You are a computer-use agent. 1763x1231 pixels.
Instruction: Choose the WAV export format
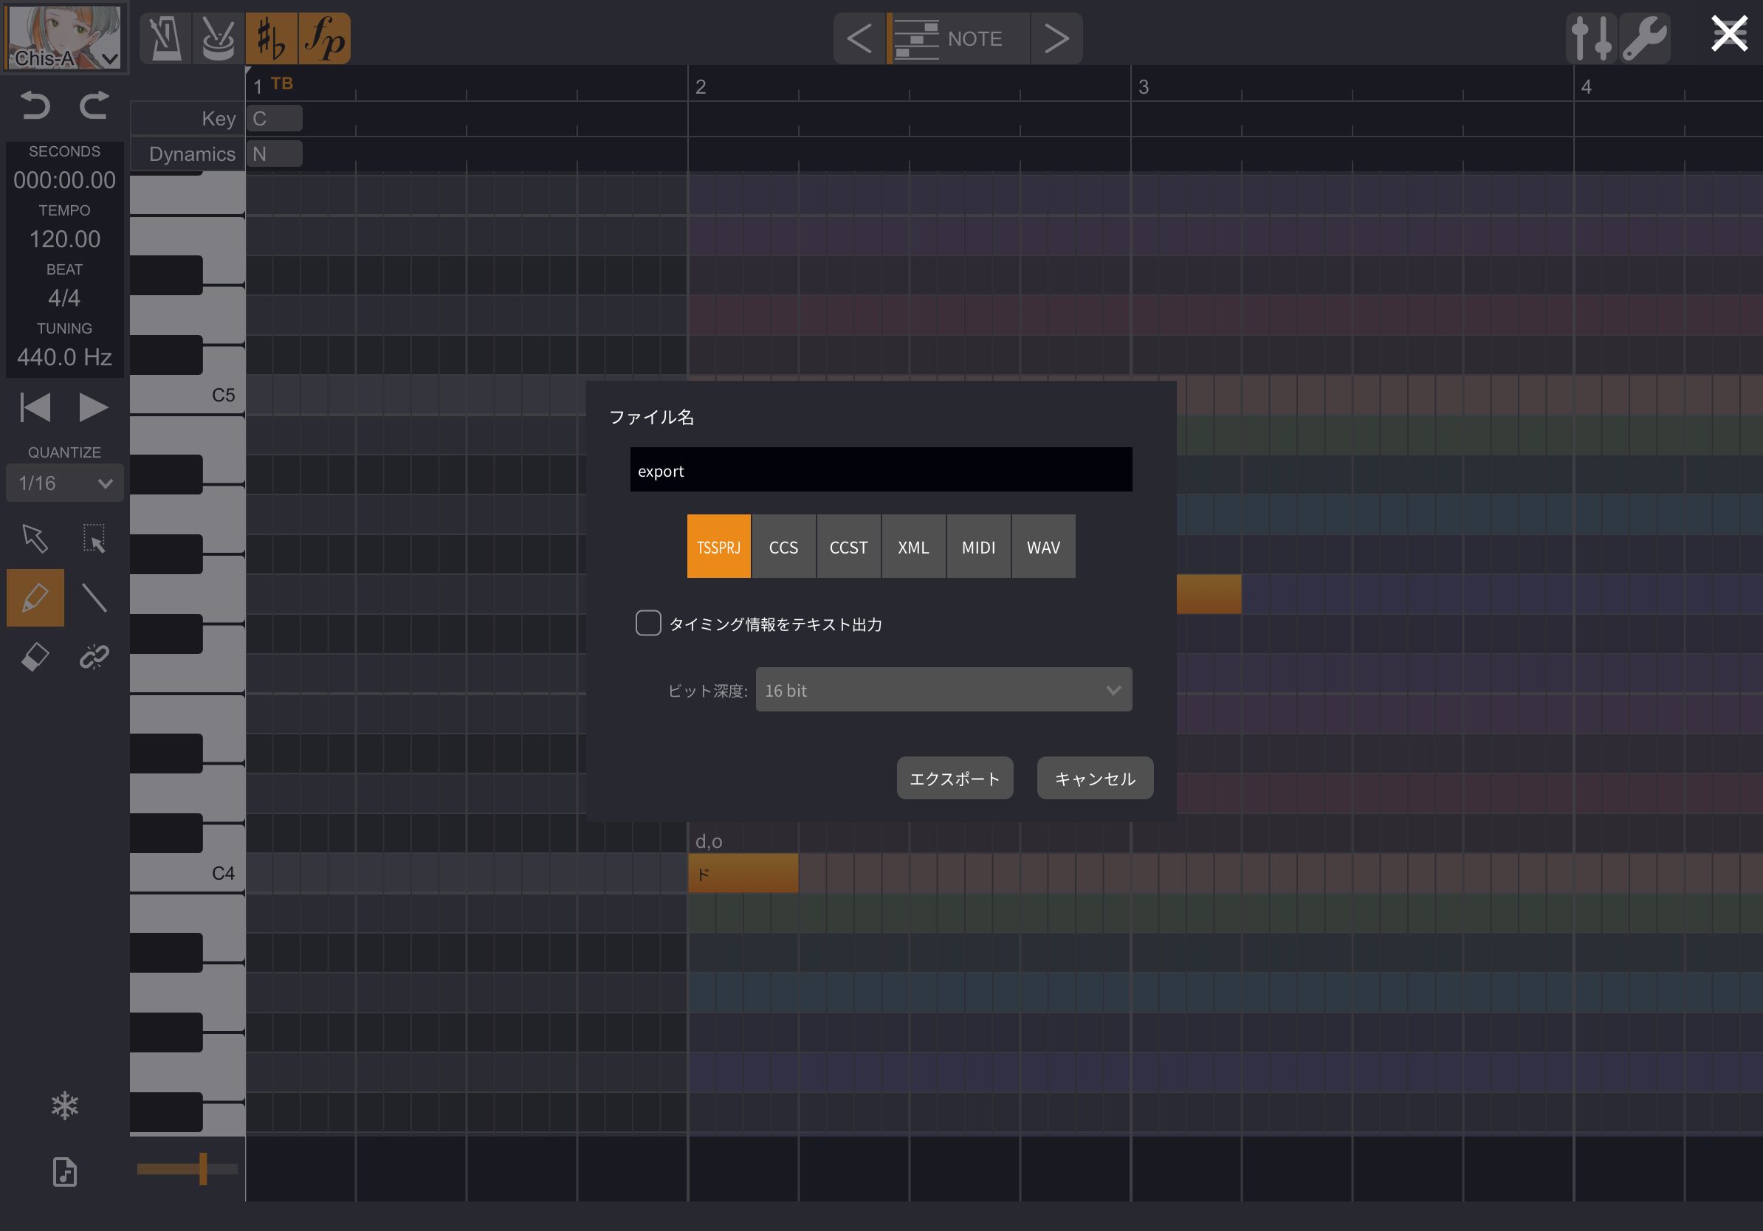pos(1043,546)
